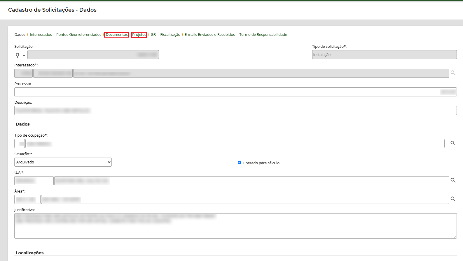Open the GR tab
Screen dimensions: 463x261
point(153,35)
